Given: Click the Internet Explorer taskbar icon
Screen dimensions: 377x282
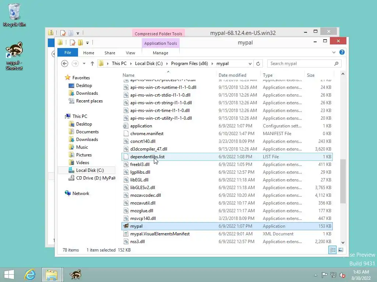Looking at the screenshot, I should click(x=30, y=275).
